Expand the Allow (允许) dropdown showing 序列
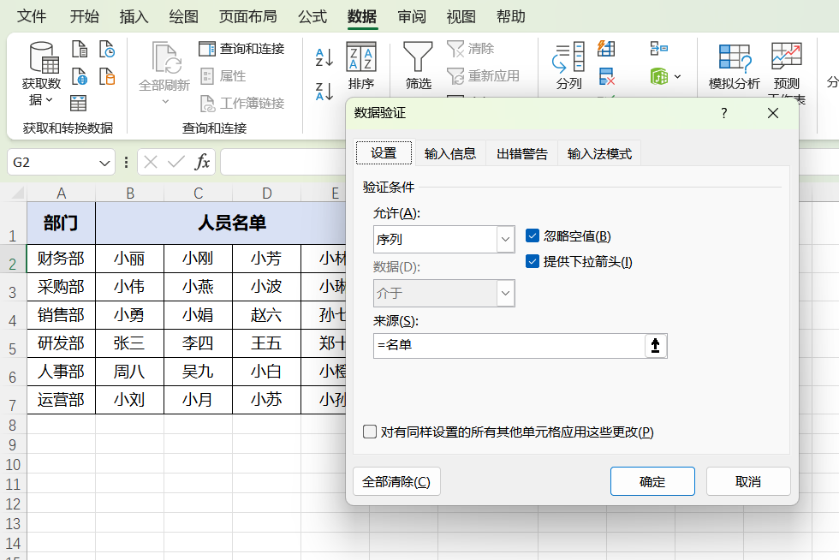 [505, 240]
